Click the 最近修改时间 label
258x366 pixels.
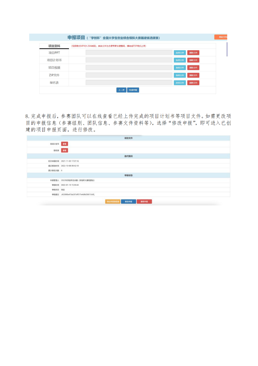pyautogui.click(x=53, y=166)
